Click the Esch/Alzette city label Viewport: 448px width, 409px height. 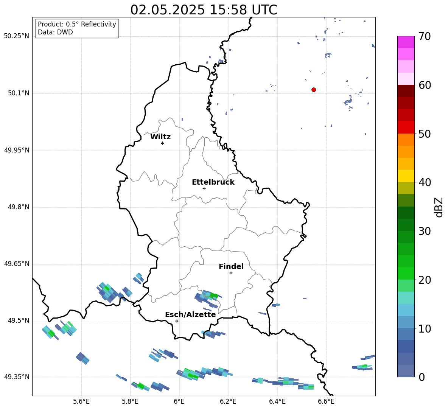(190, 314)
